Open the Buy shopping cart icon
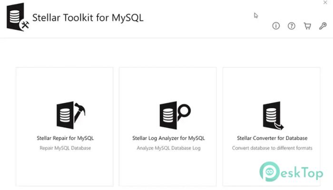 click(x=307, y=26)
